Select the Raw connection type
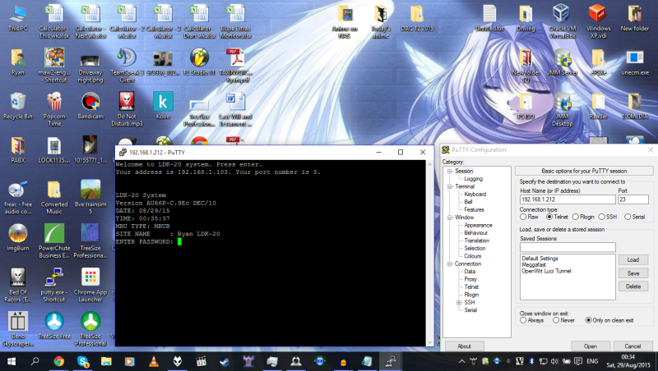 pos(523,217)
